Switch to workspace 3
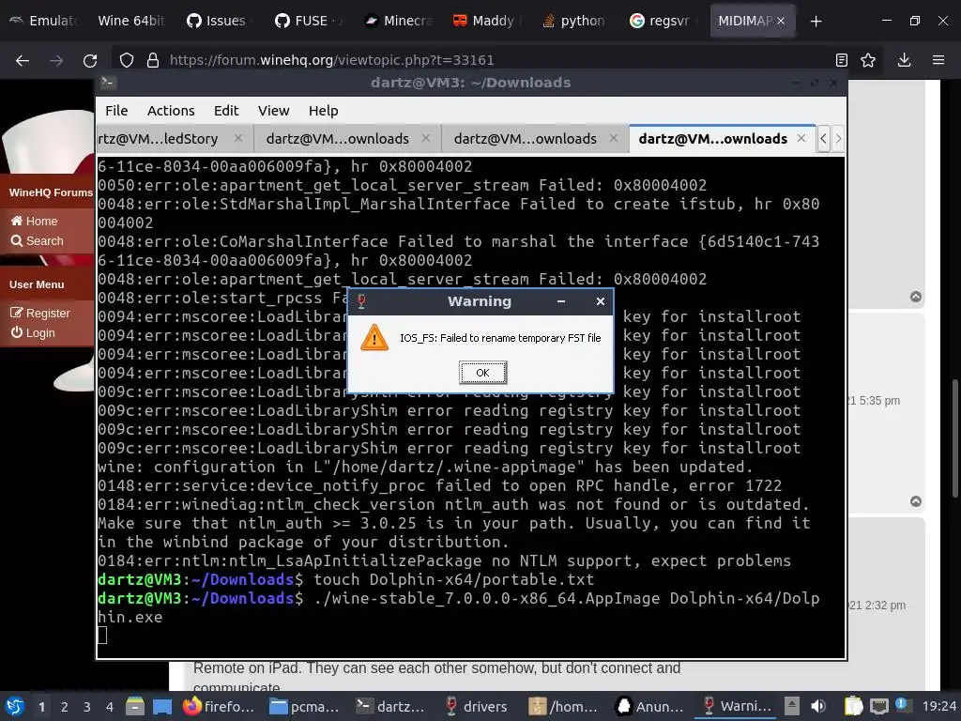Screen dimensions: 961x721 (87, 707)
